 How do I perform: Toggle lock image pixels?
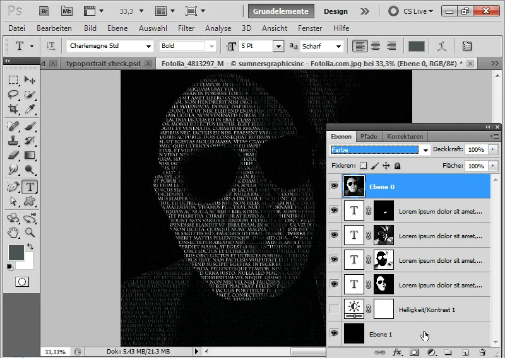(374, 166)
